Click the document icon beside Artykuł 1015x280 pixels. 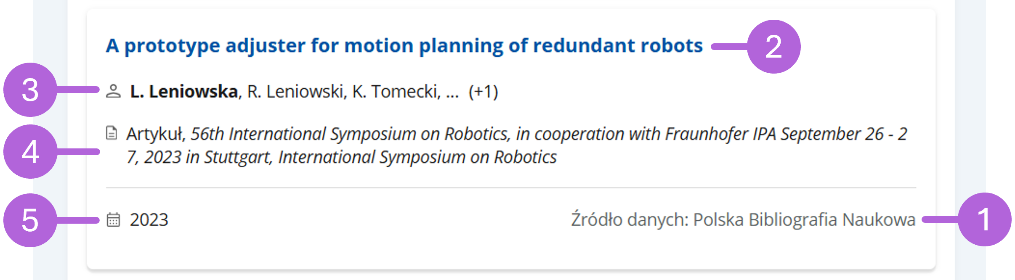pos(112,133)
